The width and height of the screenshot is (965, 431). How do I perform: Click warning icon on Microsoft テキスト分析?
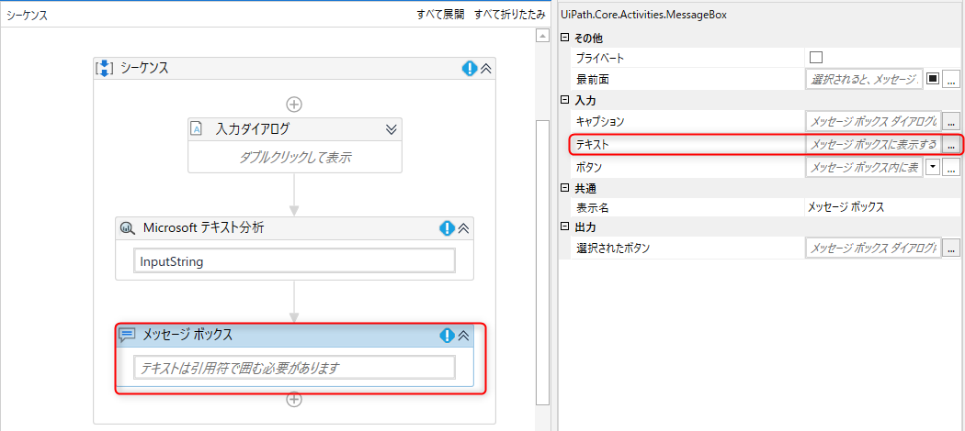tap(447, 228)
